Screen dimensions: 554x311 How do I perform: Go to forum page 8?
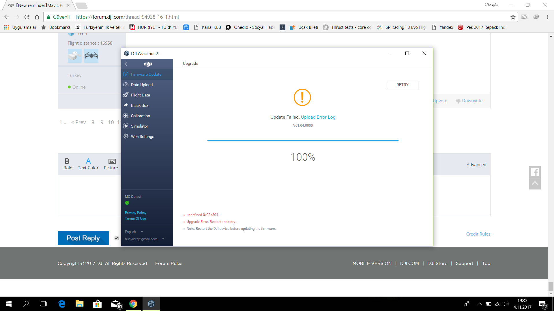point(93,122)
